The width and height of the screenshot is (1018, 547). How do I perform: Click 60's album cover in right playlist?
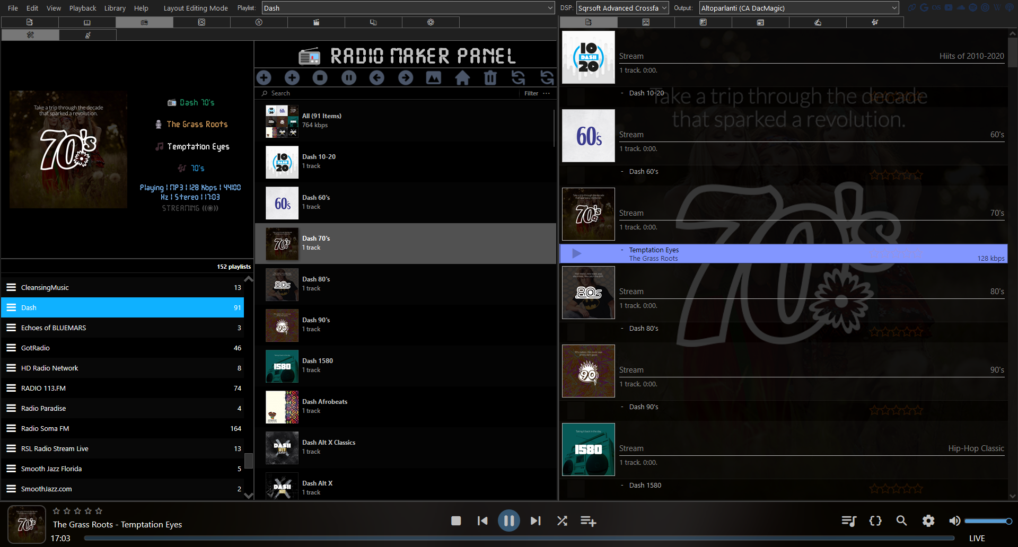coord(589,136)
